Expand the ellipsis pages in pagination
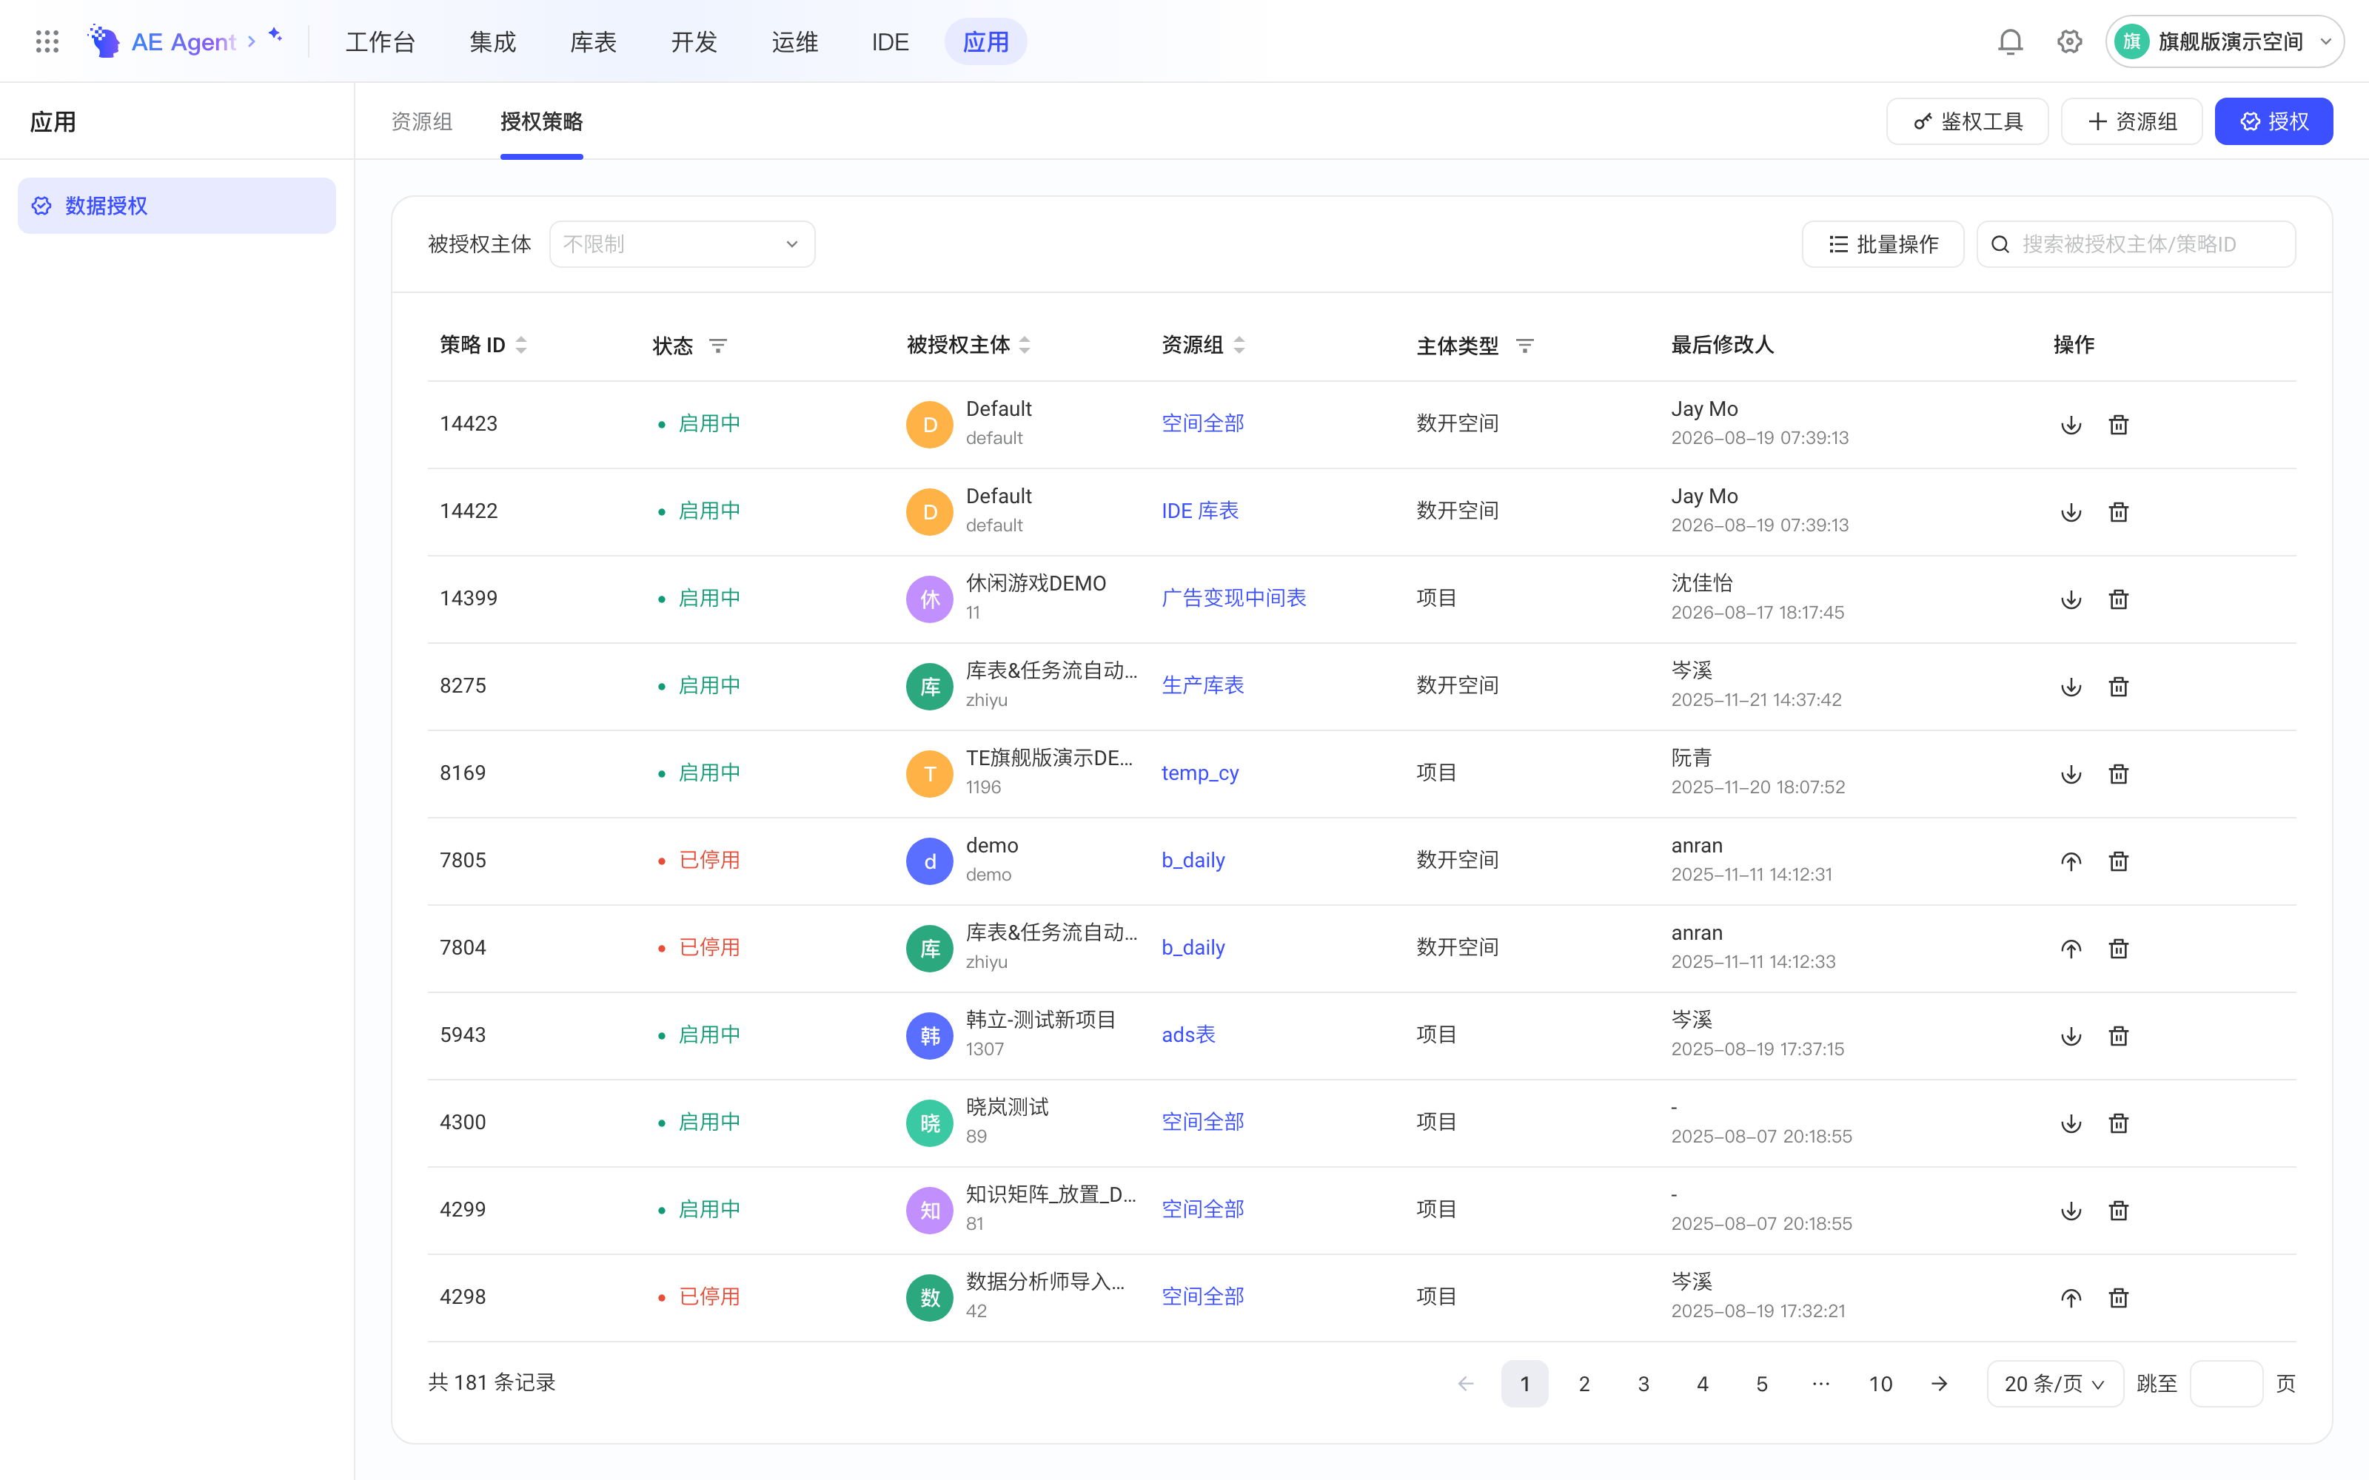 (1820, 1383)
